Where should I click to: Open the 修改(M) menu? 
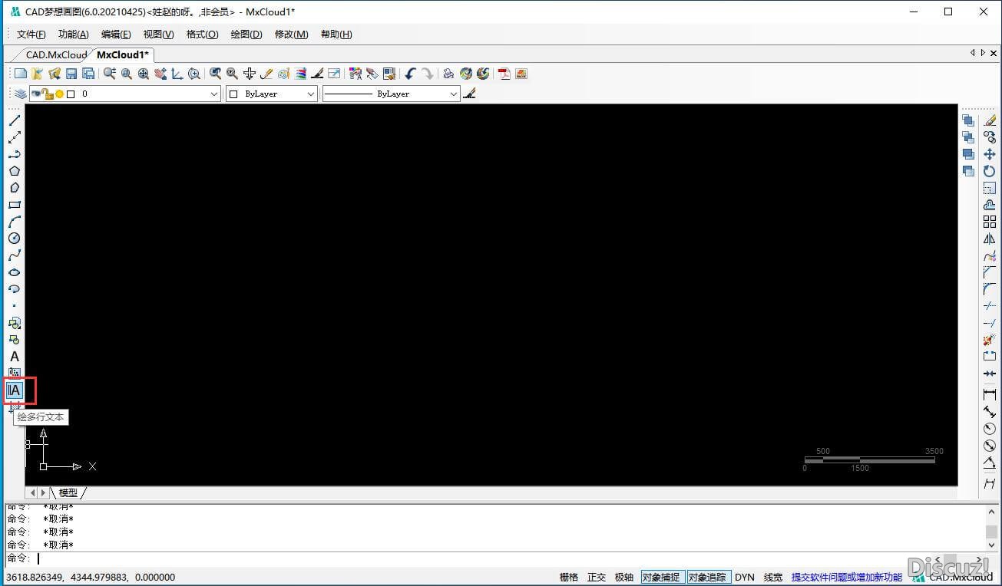292,35
